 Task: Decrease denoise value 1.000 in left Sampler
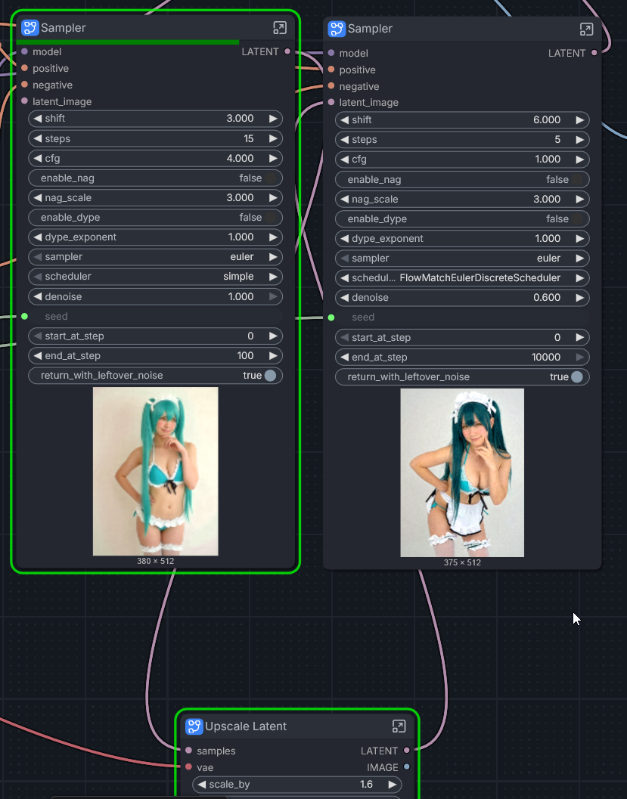pyautogui.click(x=38, y=296)
